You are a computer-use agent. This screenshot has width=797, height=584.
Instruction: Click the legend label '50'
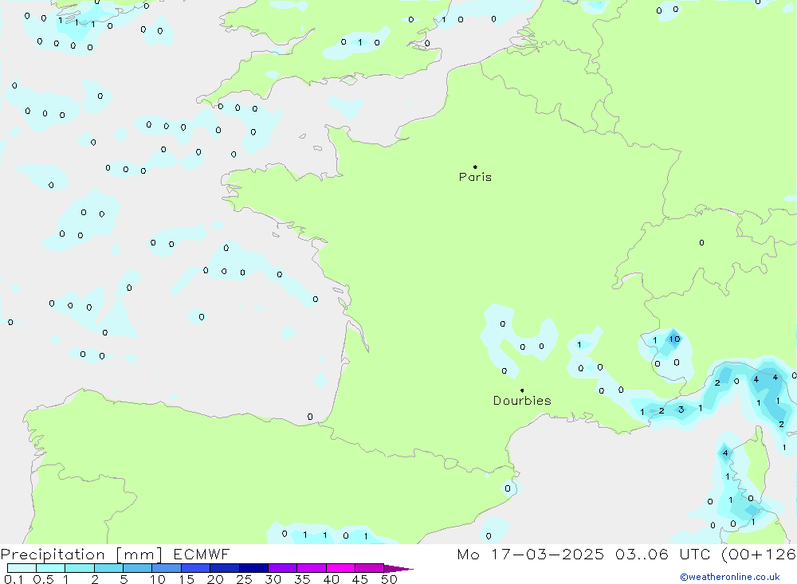point(389,579)
